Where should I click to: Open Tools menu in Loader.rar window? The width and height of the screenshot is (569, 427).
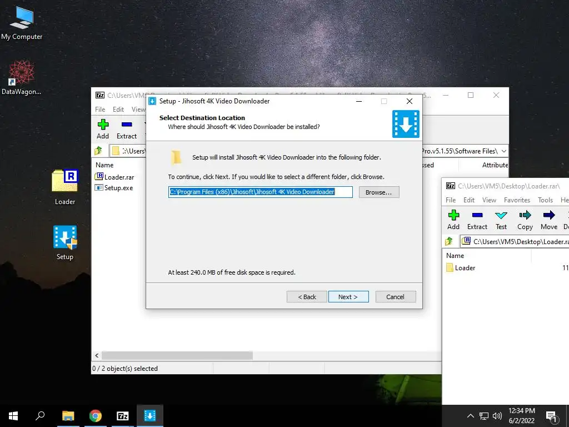click(546, 200)
